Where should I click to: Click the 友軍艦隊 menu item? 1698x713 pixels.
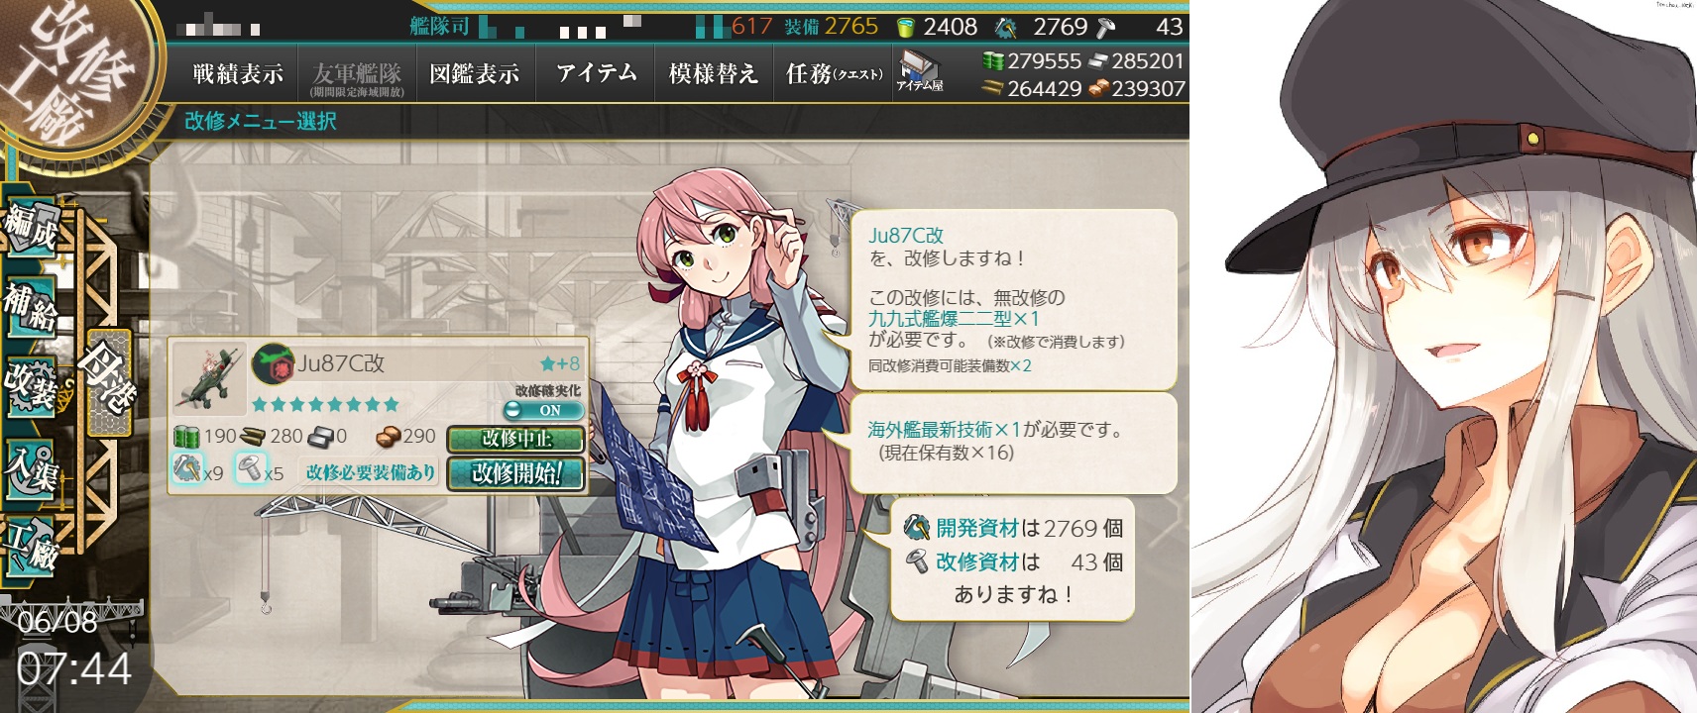(x=356, y=75)
